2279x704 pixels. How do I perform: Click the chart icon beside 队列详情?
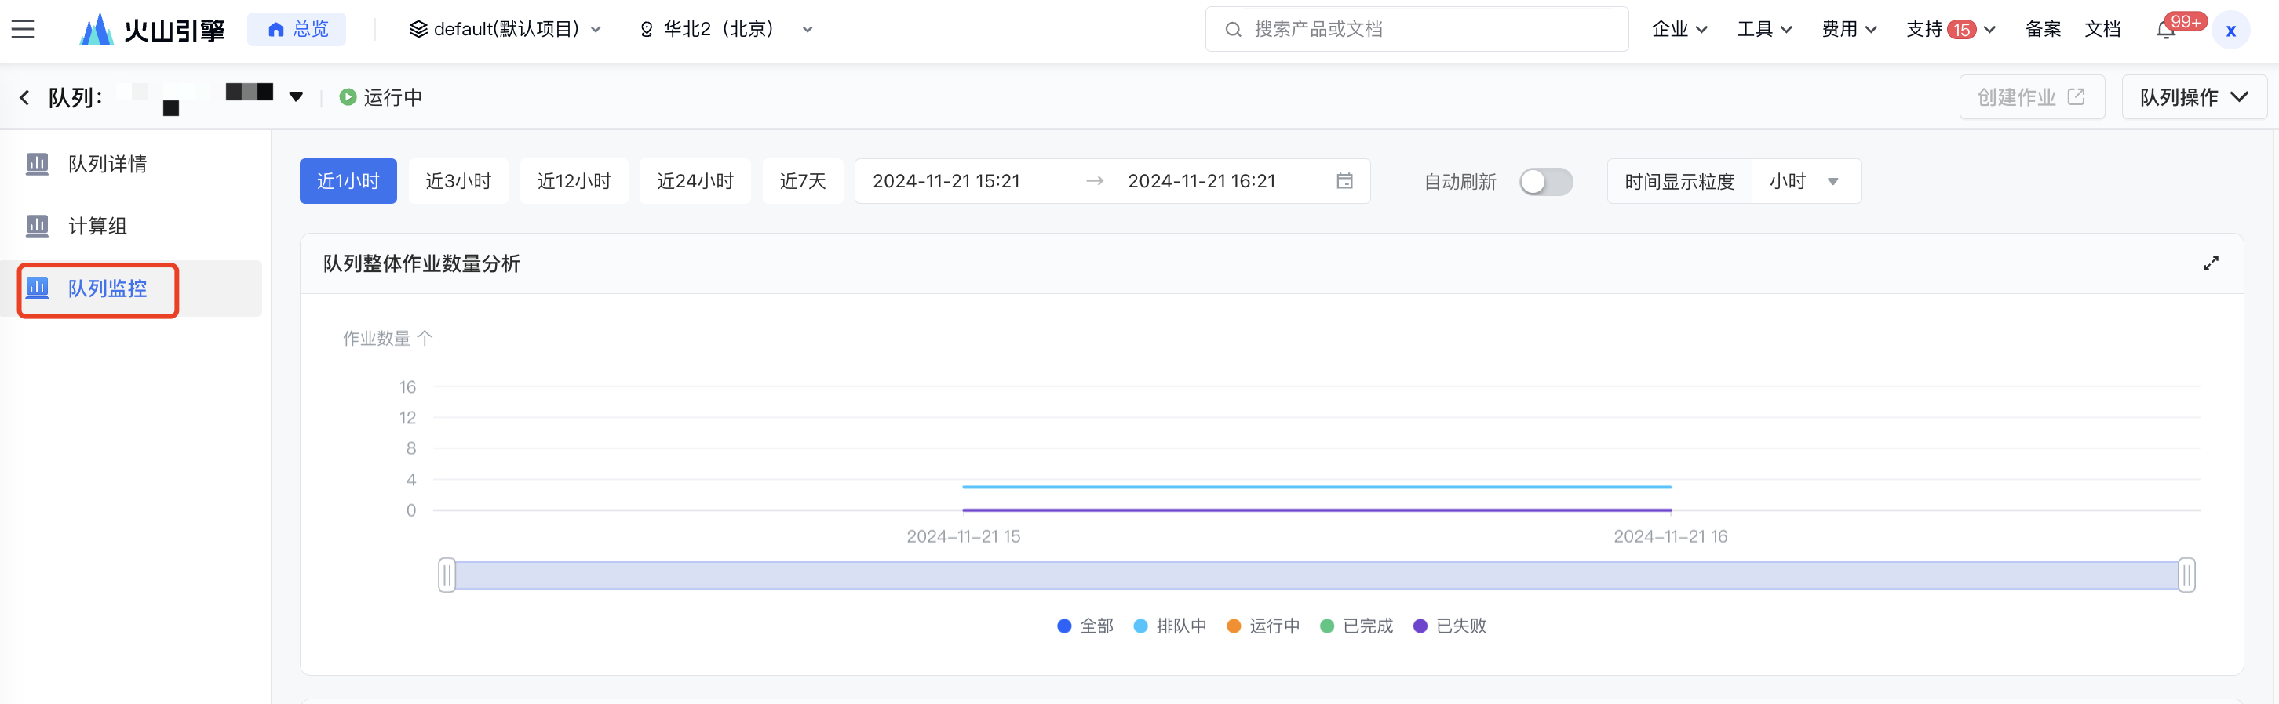point(37,163)
